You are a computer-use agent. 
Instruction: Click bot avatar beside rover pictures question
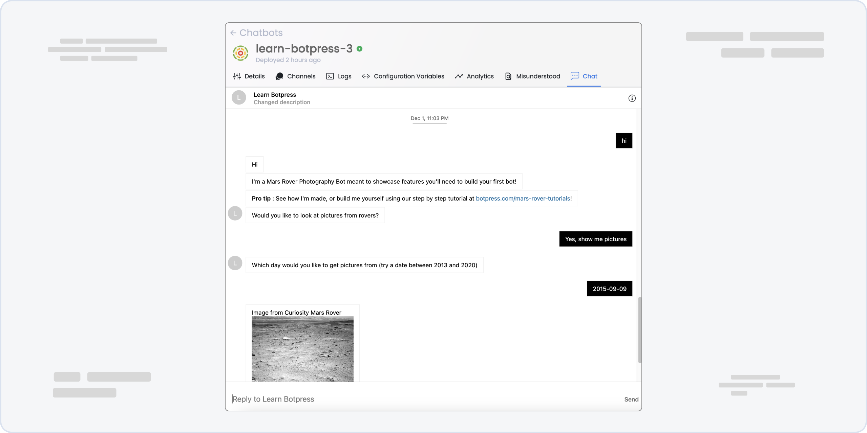click(x=235, y=213)
